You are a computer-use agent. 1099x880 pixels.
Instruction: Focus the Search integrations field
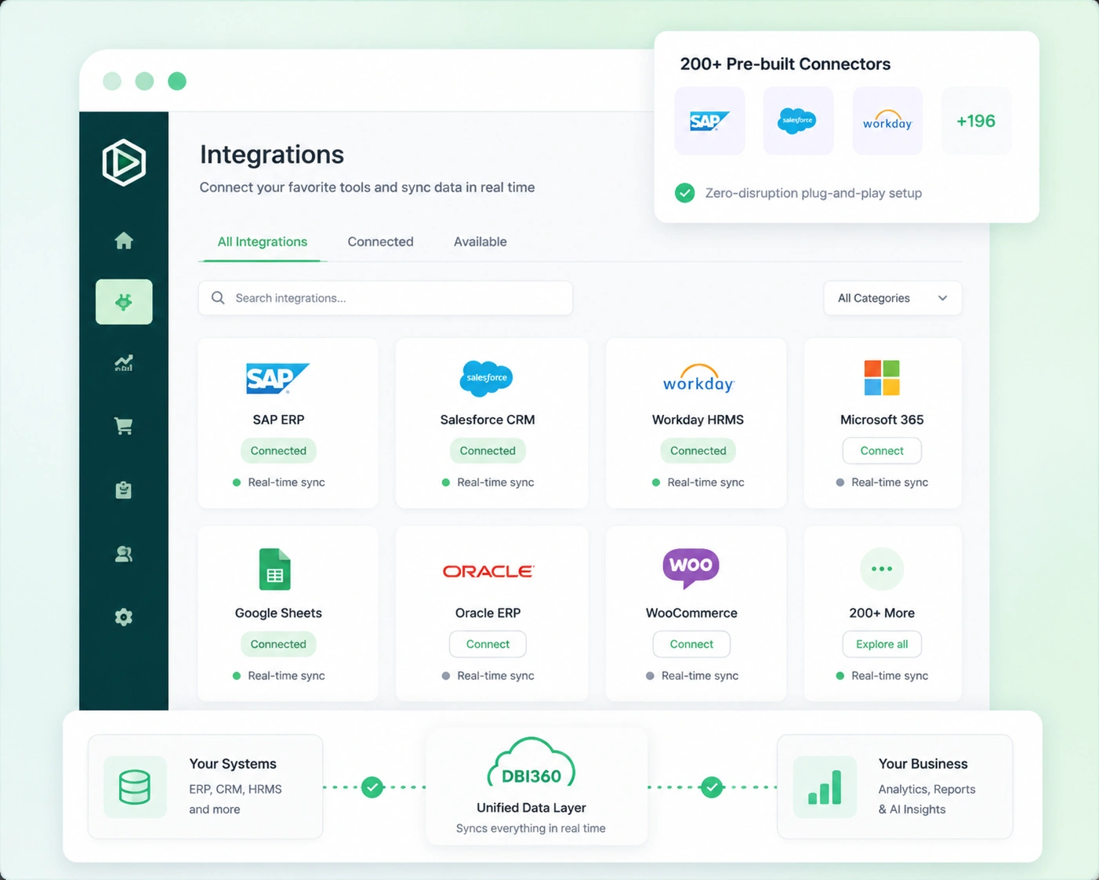[386, 298]
